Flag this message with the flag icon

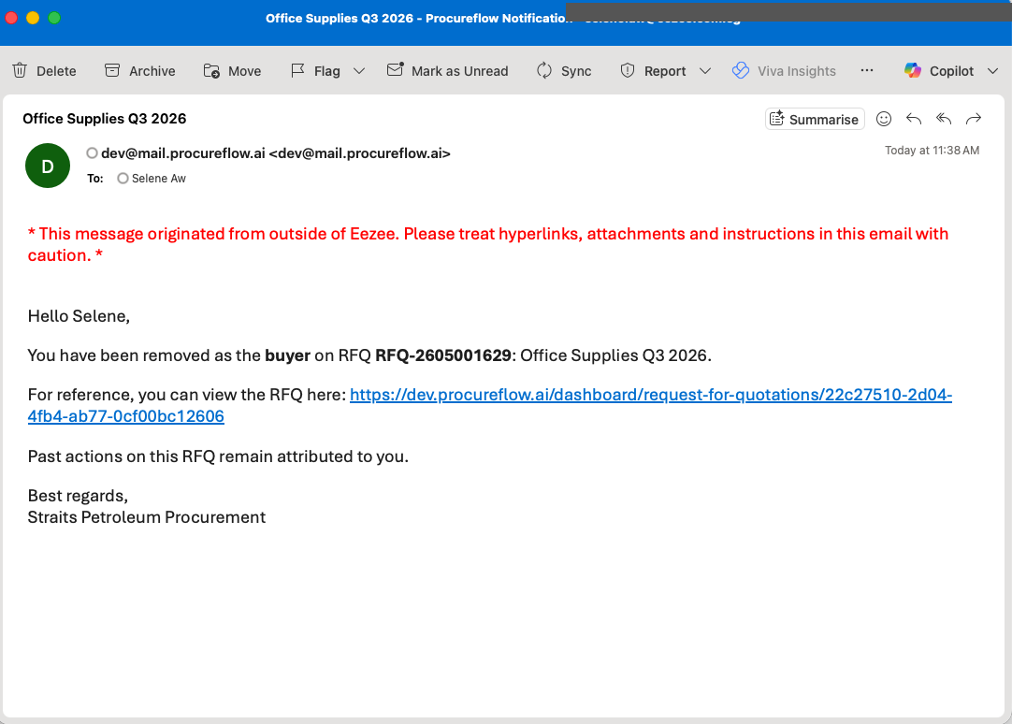[297, 70]
